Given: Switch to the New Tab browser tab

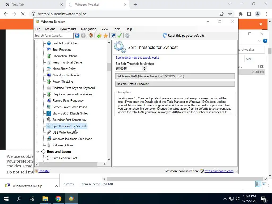Looking at the screenshot, I should pyautogui.click(x=33, y=5).
